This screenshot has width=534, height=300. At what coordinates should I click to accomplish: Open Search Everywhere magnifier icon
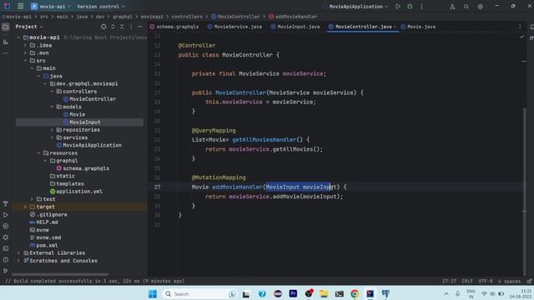466,7
